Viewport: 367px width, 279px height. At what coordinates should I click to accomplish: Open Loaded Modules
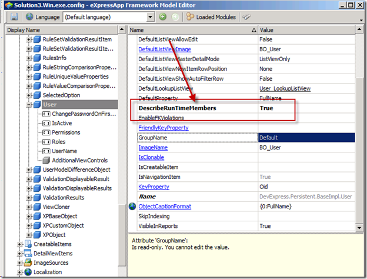tap(211, 17)
